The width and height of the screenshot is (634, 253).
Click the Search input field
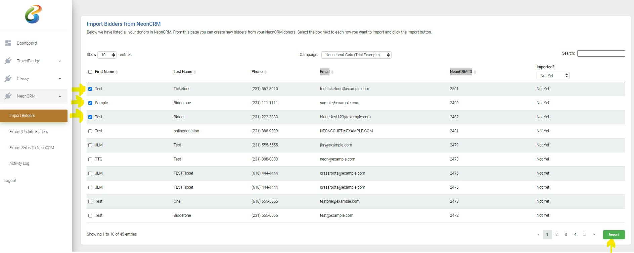tap(601, 53)
